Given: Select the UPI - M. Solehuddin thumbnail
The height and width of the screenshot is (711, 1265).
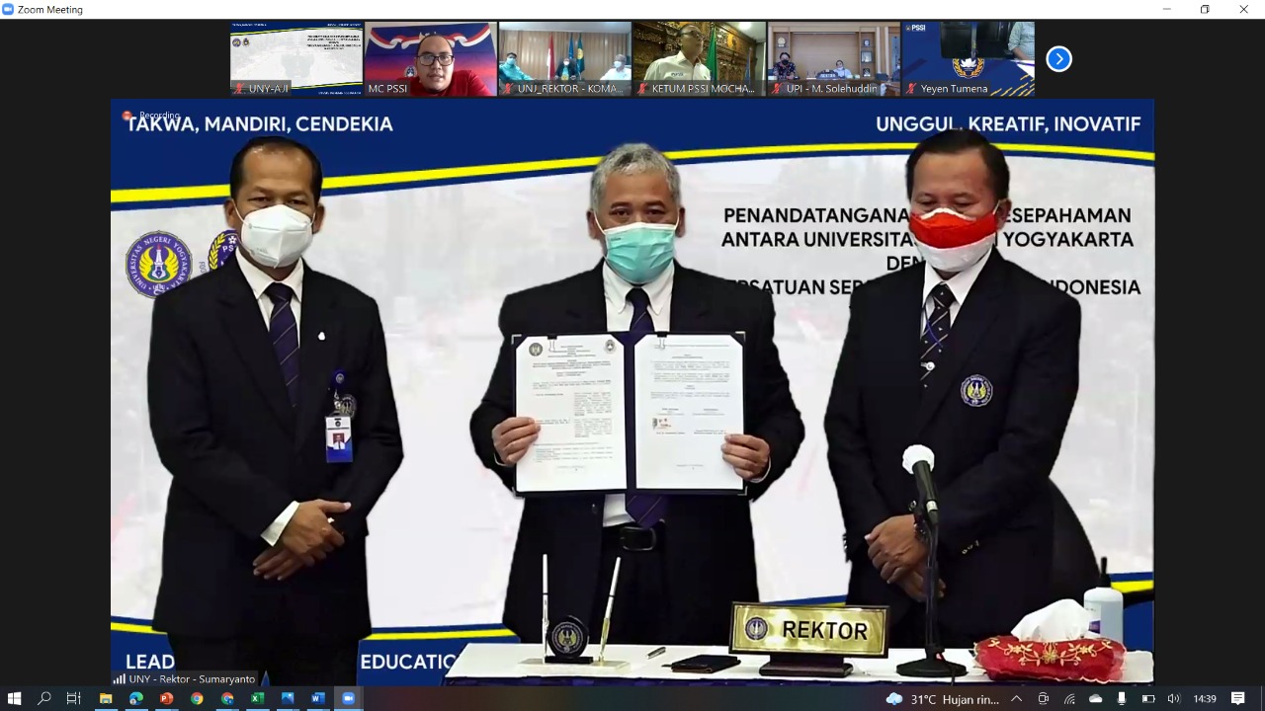Looking at the screenshot, I should point(834,58).
